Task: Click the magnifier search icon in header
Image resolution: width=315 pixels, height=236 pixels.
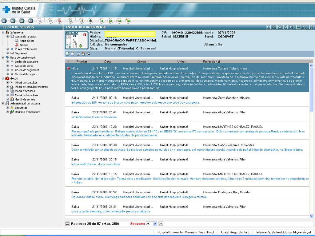Action: [x=280, y=27]
